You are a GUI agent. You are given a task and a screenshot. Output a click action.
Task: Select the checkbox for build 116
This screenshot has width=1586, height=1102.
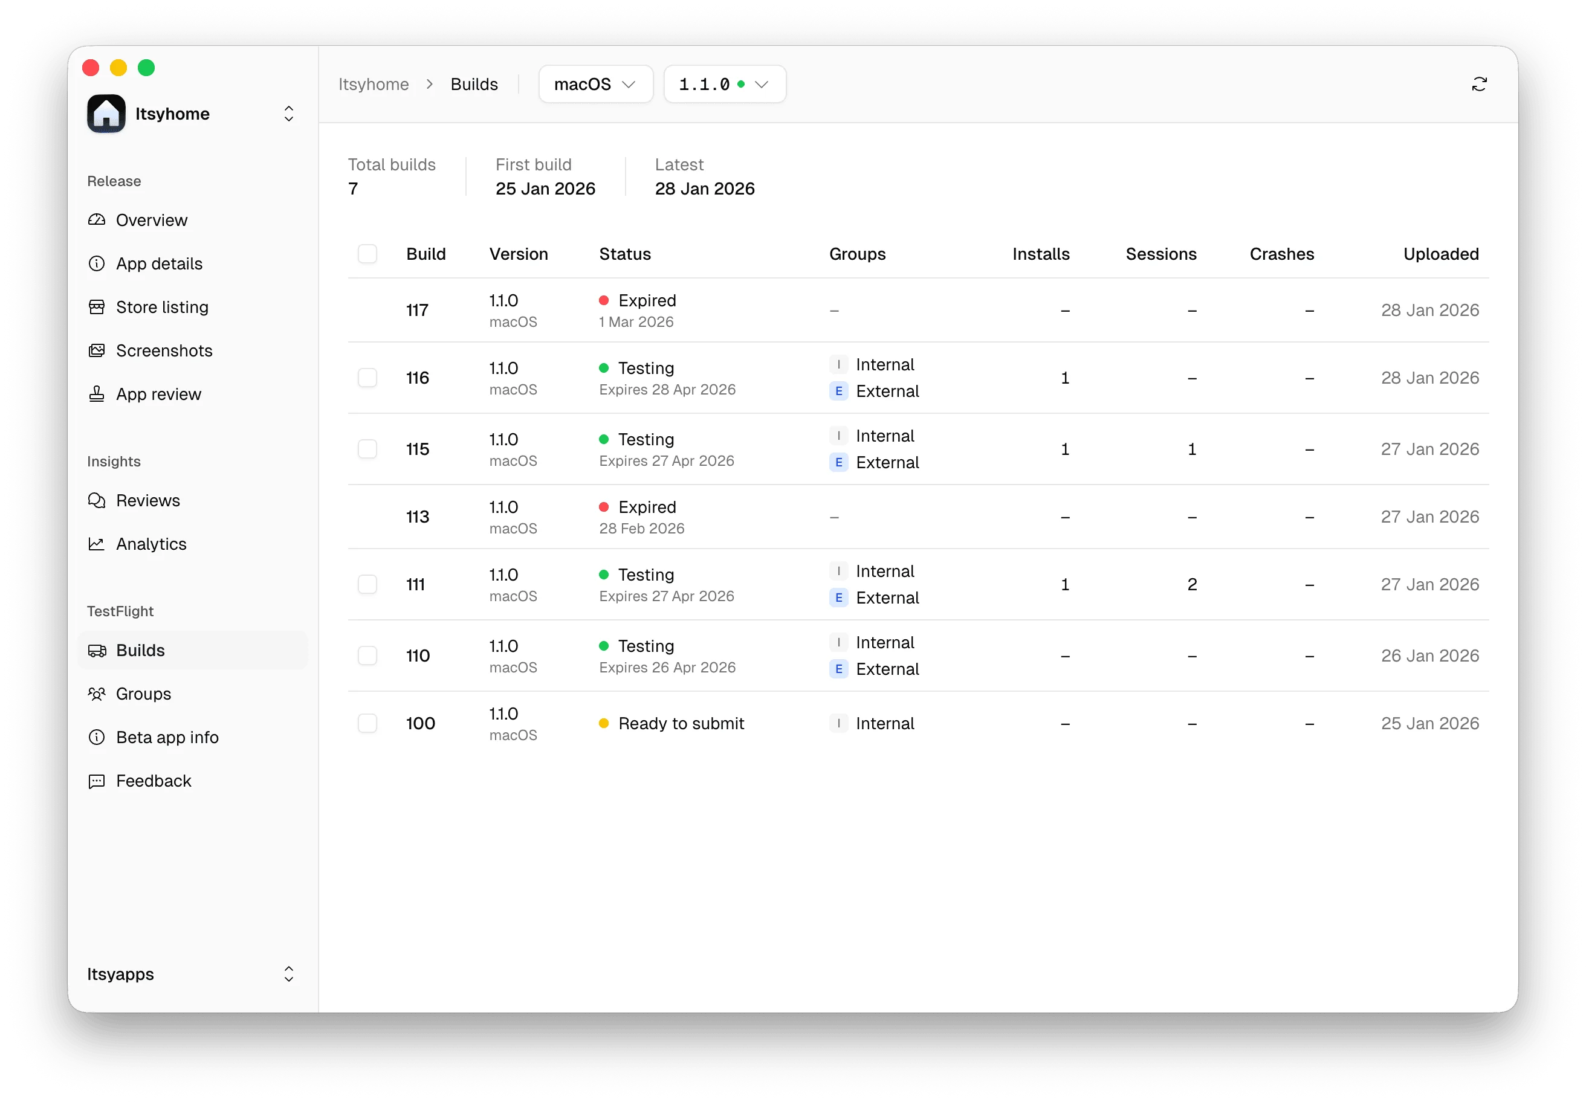(x=367, y=378)
